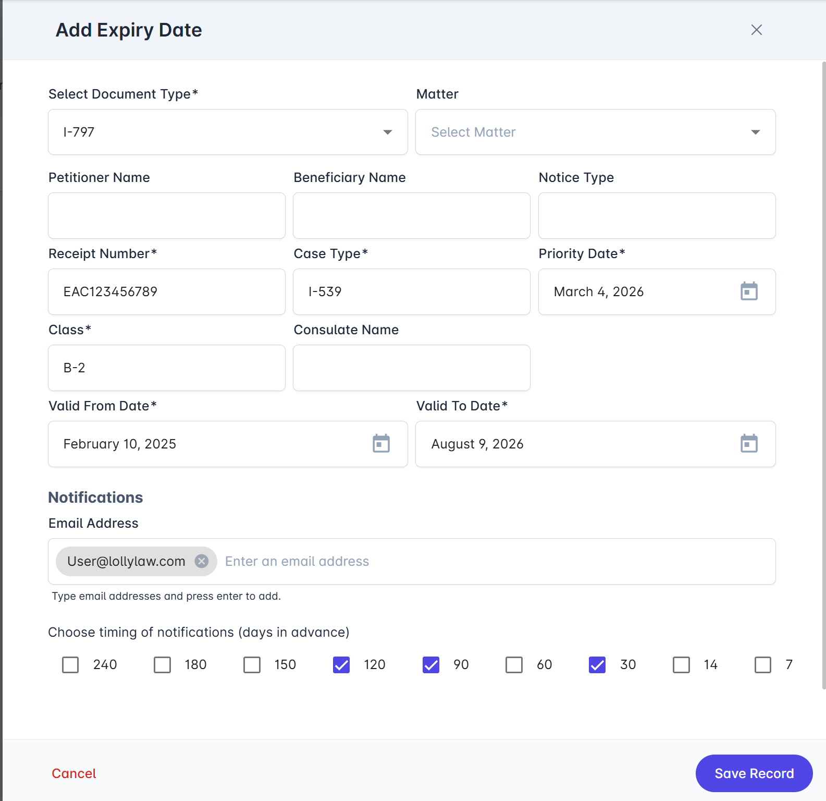
Task: Close the Add Expiry Date dialog
Action: 756,30
